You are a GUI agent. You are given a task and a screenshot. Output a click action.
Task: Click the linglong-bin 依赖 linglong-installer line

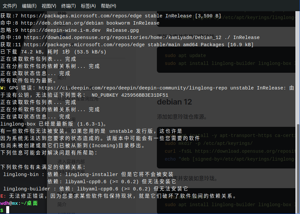88,174
